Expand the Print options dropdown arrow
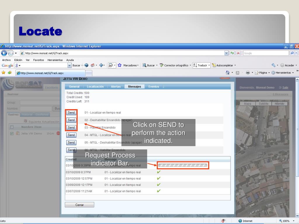The width and height of the screenshot is (299, 224). tap(252, 73)
